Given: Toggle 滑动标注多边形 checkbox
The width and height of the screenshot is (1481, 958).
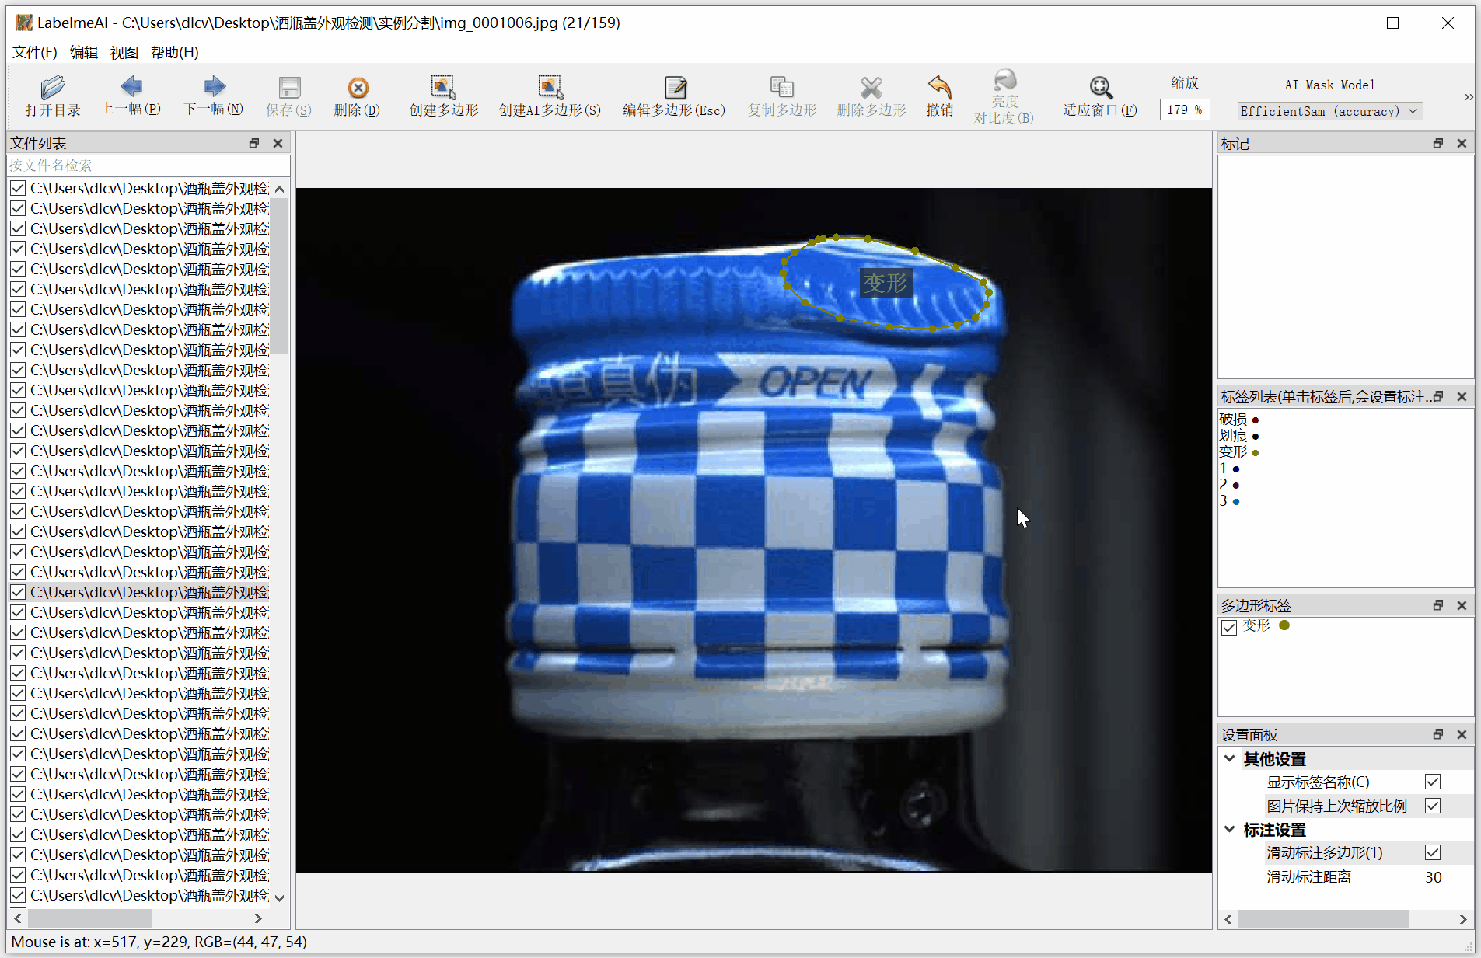Looking at the screenshot, I should [1433, 852].
